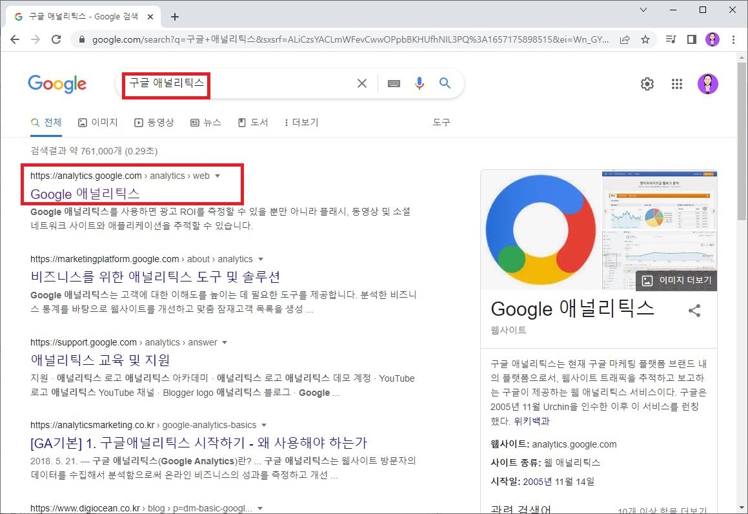
Task: Expand options arrow for support.google.com result
Action: (x=225, y=343)
